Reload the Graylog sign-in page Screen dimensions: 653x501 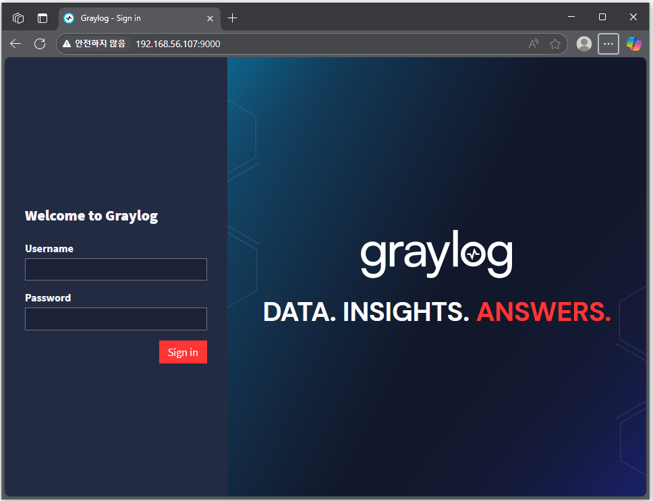pyautogui.click(x=40, y=44)
